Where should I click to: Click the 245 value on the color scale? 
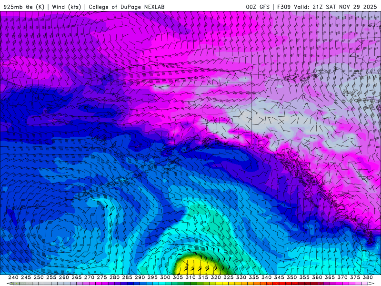point(26,277)
